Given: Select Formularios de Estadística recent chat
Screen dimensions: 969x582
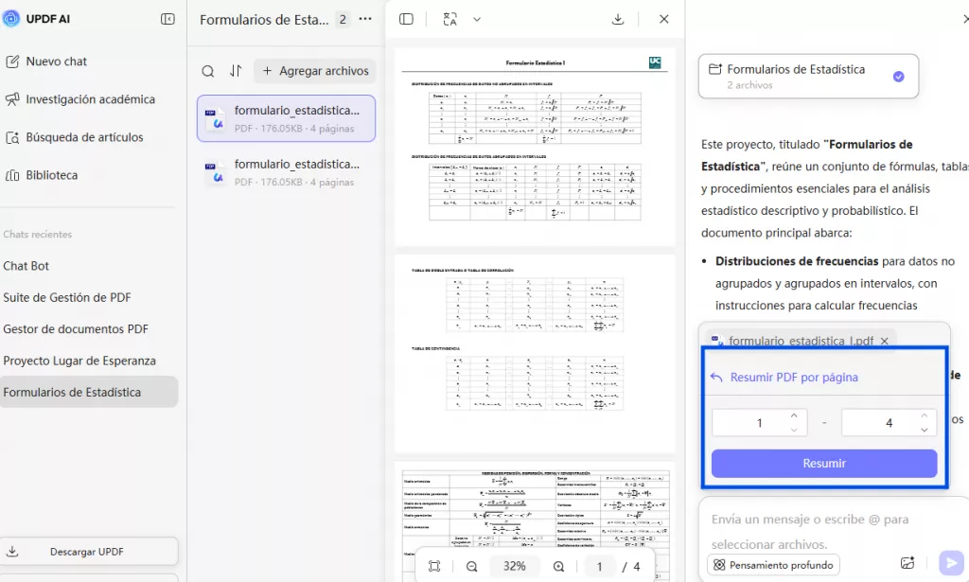Looking at the screenshot, I should (x=89, y=392).
